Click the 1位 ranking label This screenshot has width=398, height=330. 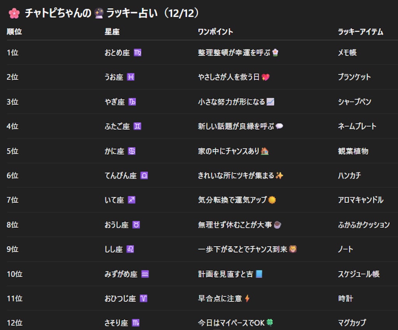point(13,52)
